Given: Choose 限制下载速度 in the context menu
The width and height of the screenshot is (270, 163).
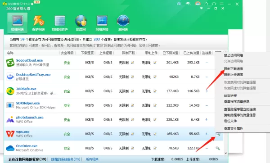Looking at the screenshot, I should tap(233, 69).
